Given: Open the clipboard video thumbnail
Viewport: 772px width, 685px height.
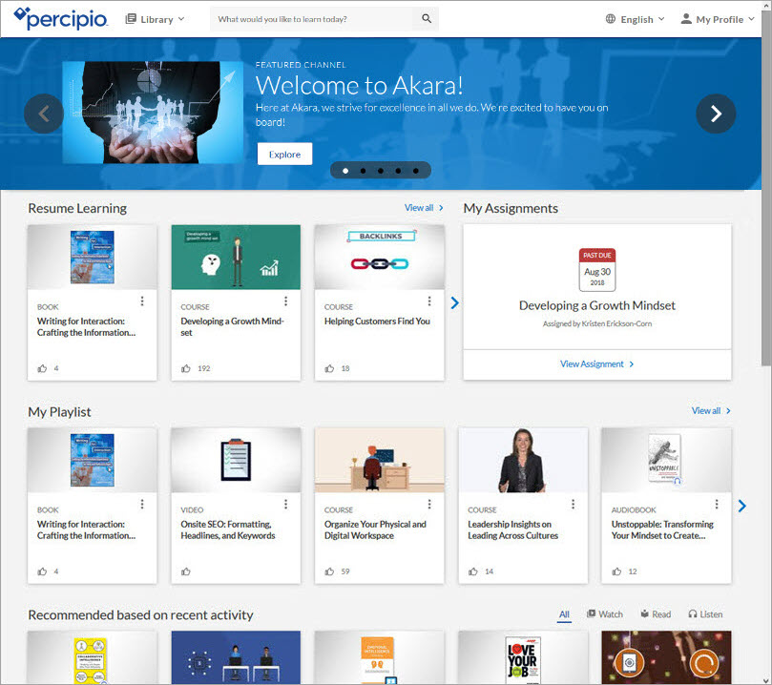Looking at the screenshot, I should [236, 460].
